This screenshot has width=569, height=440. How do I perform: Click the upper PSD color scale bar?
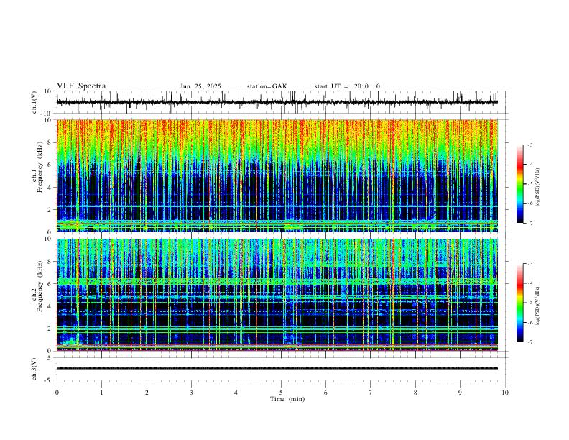(x=519, y=184)
